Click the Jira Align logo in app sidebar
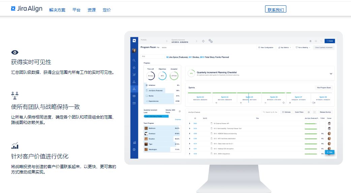 click(134, 40)
